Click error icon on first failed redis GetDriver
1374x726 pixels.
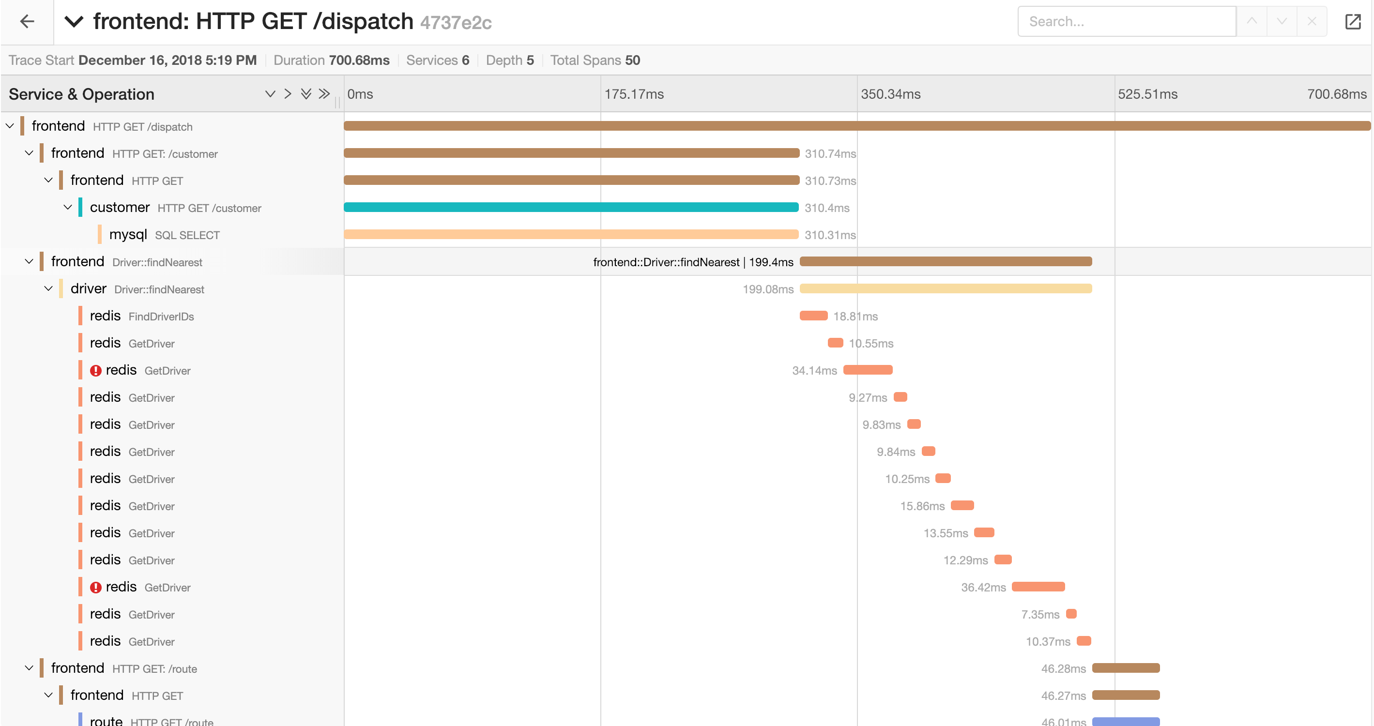(x=95, y=370)
